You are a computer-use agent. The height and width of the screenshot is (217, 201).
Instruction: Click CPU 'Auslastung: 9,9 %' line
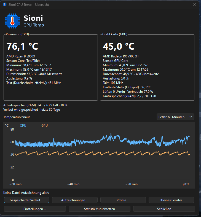pos(19,78)
